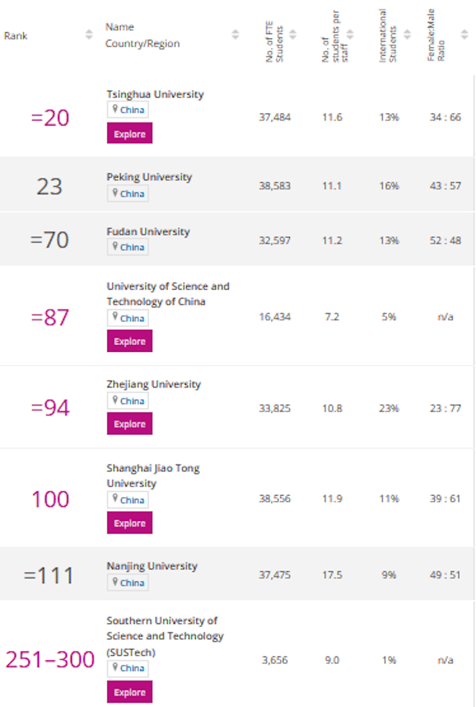Click Explore under University of Science and Technology
This screenshot has height=707, width=476.
tap(129, 341)
